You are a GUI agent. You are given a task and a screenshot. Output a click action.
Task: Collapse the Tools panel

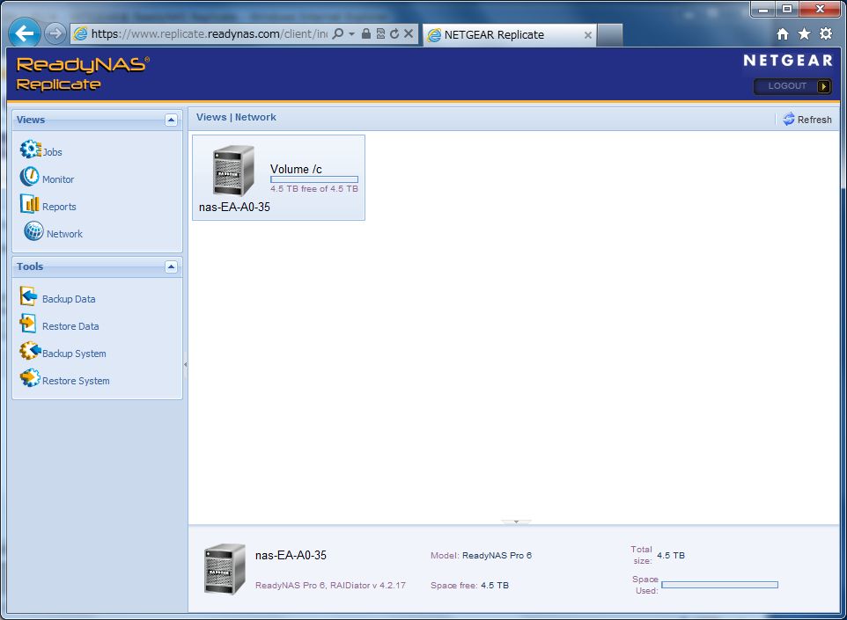click(x=171, y=266)
